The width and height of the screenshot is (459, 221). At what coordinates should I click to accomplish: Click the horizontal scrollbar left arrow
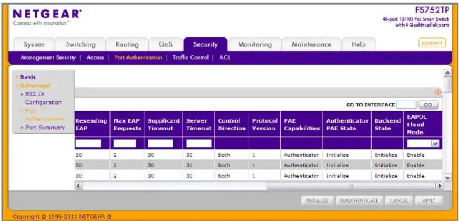(78, 186)
